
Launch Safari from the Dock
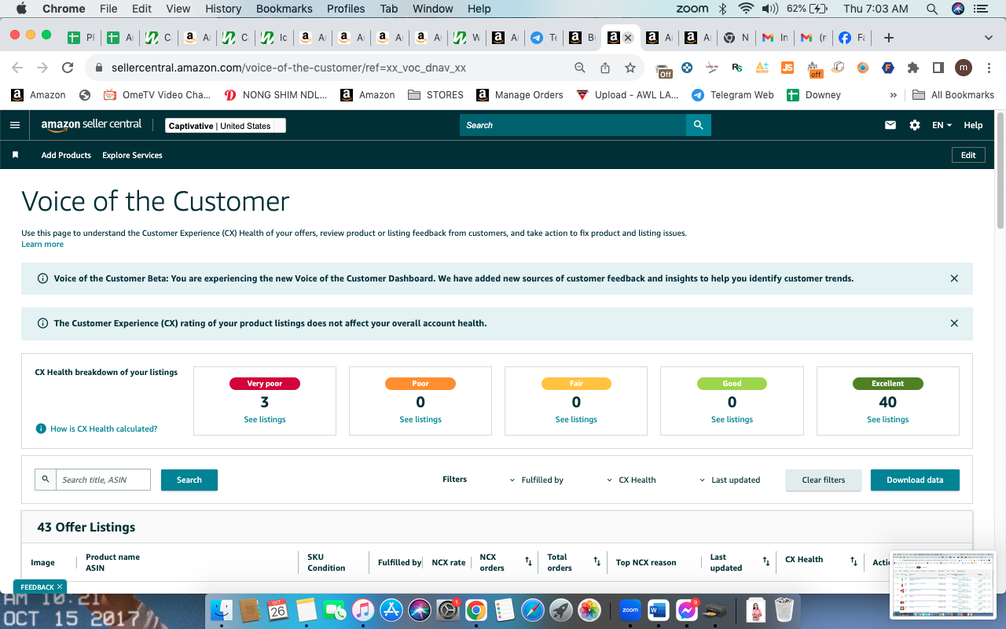(532, 609)
